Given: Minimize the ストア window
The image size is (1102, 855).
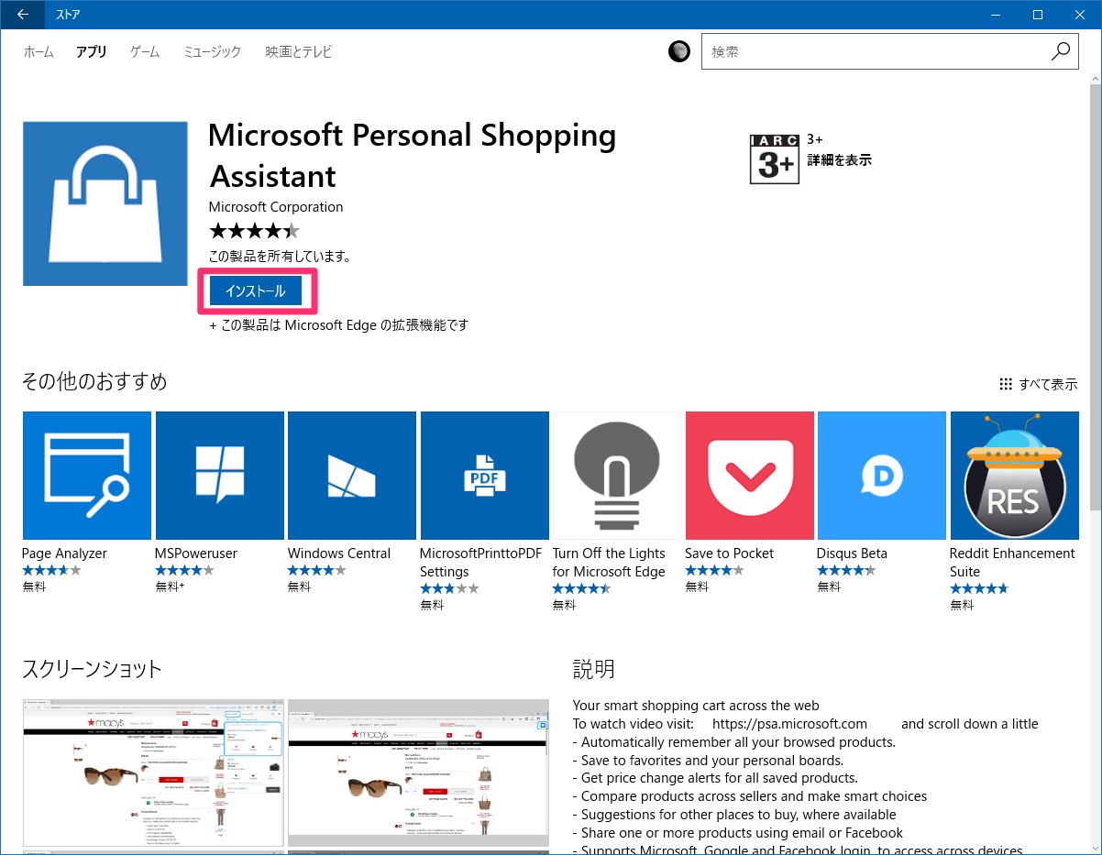Looking at the screenshot, I should click(x=996, y=15).
